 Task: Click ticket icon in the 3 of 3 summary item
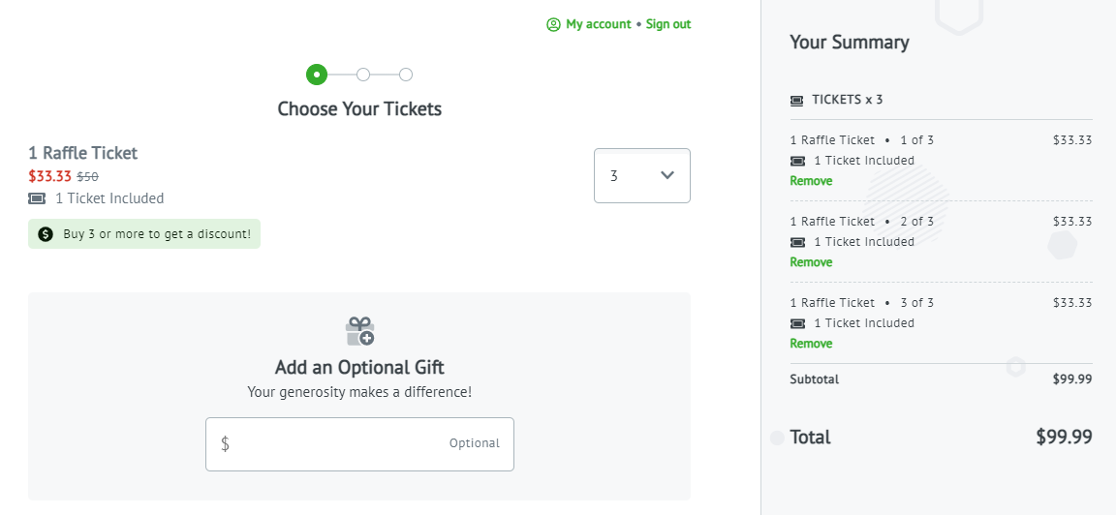[798, 323]
